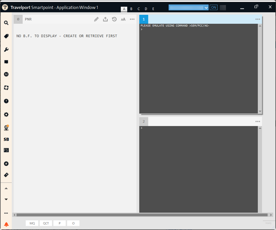Open the blue dropdown in the title bar
The image size is (276, 230).
[189, 8]
